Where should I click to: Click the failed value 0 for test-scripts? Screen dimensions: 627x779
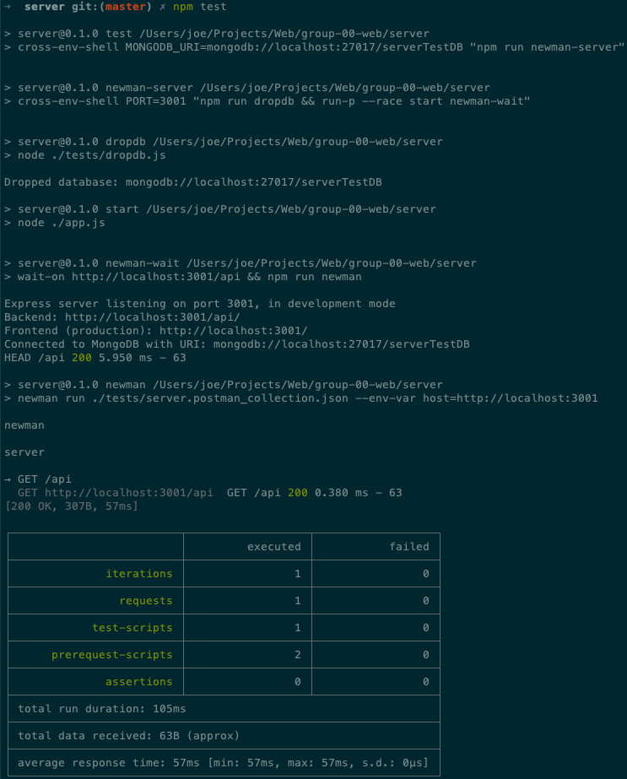point(426,628)
